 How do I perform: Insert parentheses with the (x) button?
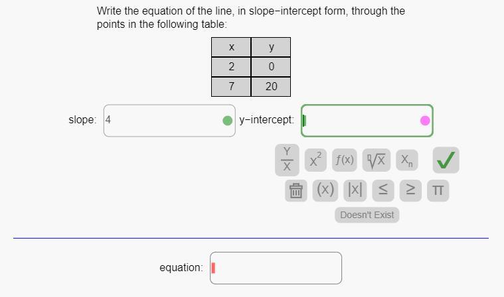point(325,190)
